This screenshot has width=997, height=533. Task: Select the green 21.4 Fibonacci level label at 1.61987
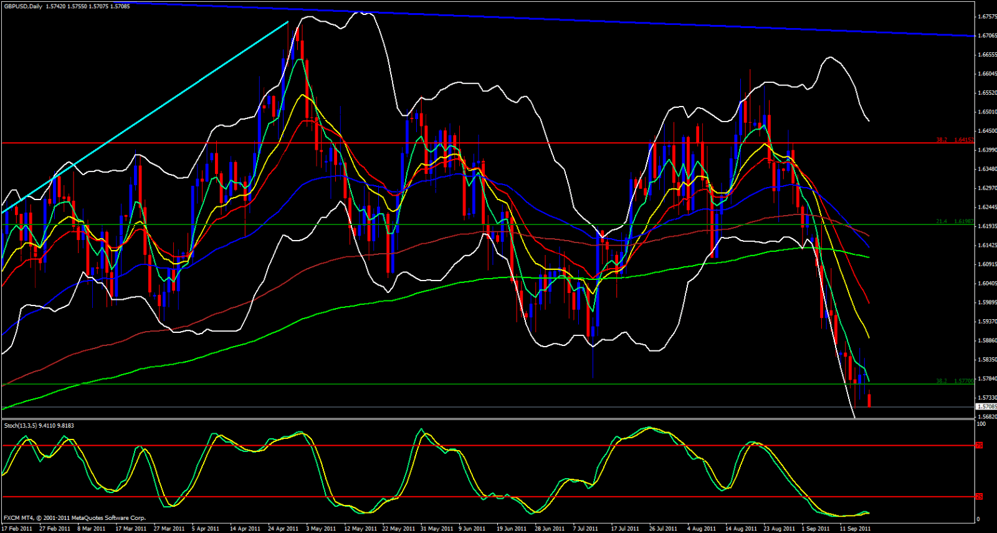click(x=955, y=221)
